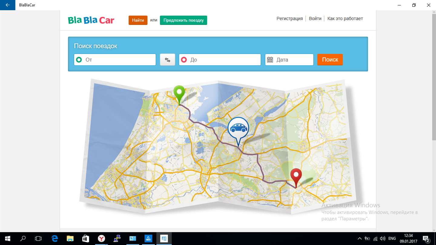Open File Explorer from the taskbar

click(70, 239)
